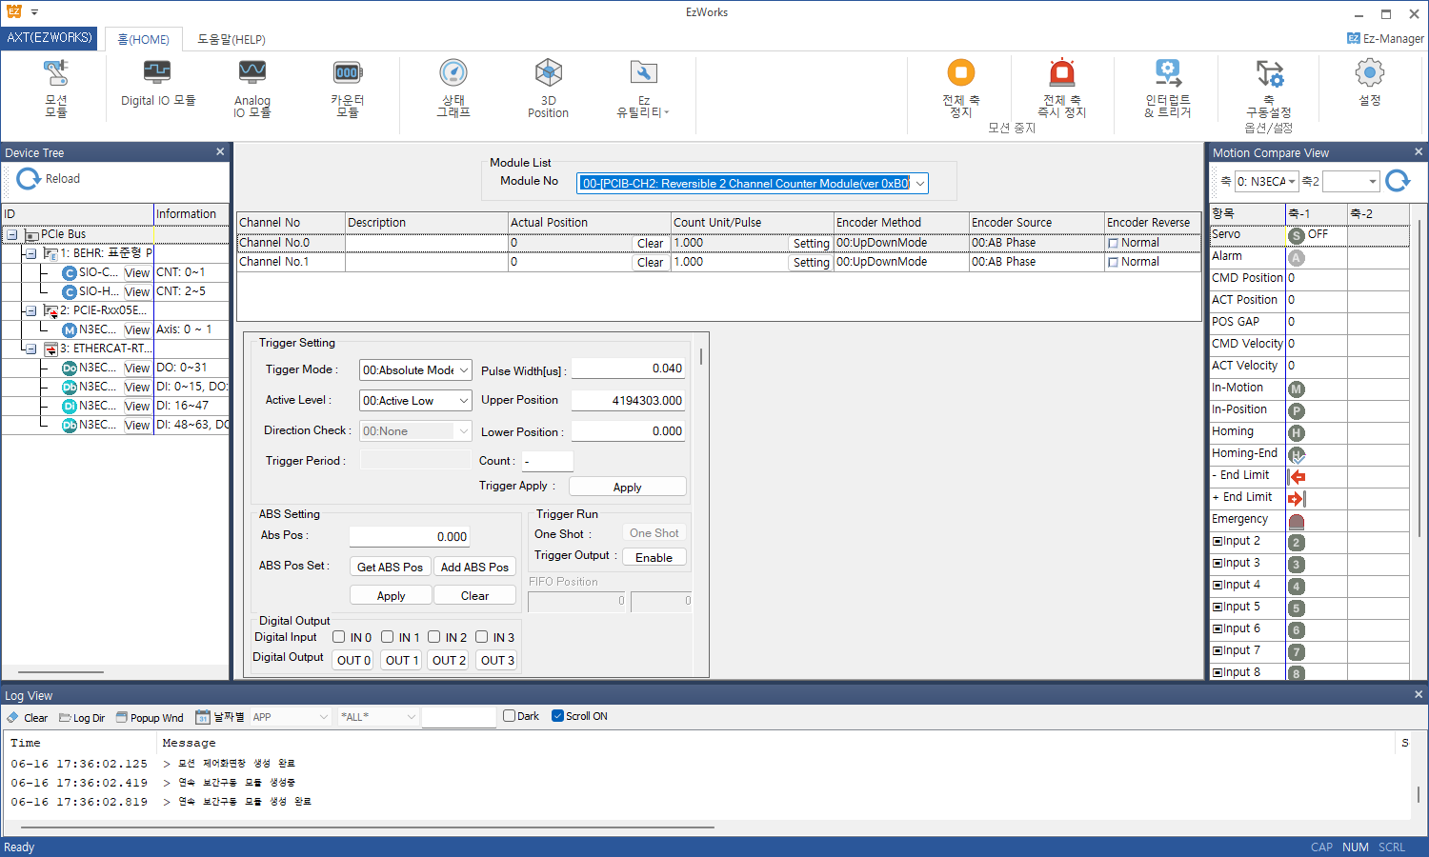Click the OUT 0 digital output button
The height and width of the screenshot is (857, 1429).
353,660
